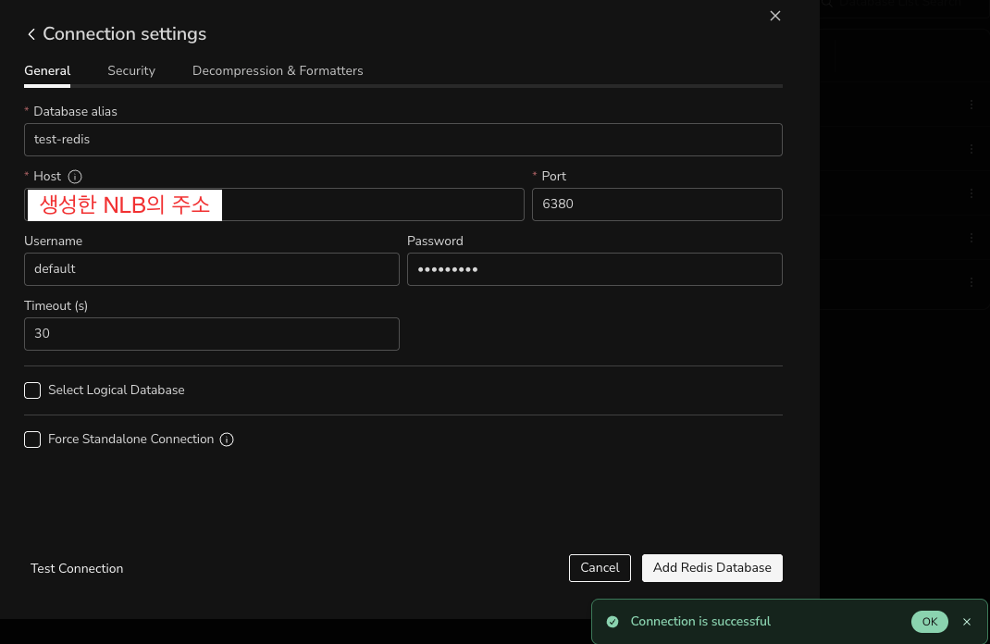The height and width of the screenshot is (644, 990).
Task: Toggle Force Standalone Connection checkbox
Action: pos(32,440)
